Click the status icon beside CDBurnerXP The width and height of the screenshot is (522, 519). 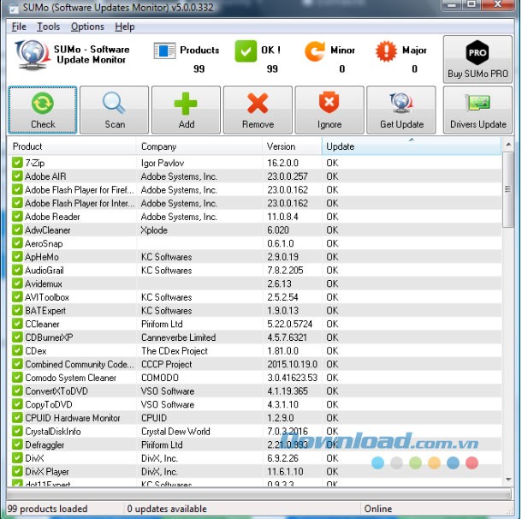(17, 337)
